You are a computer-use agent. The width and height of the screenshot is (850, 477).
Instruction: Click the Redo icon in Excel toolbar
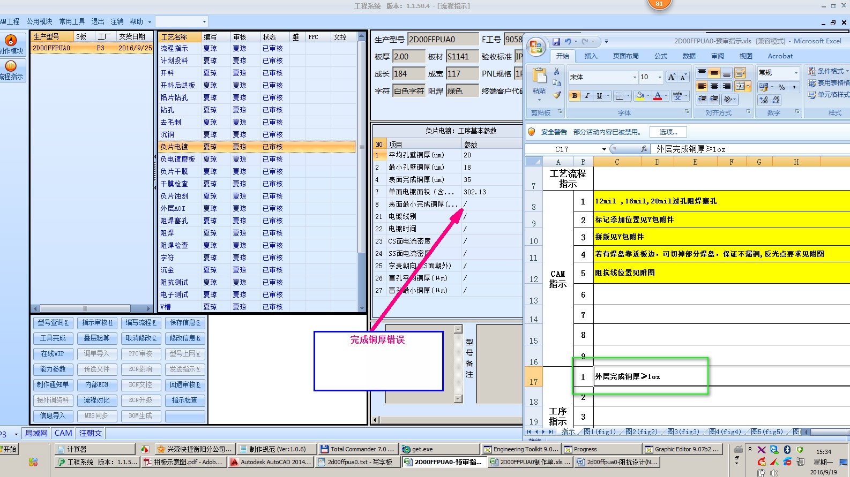pos(585,41)
